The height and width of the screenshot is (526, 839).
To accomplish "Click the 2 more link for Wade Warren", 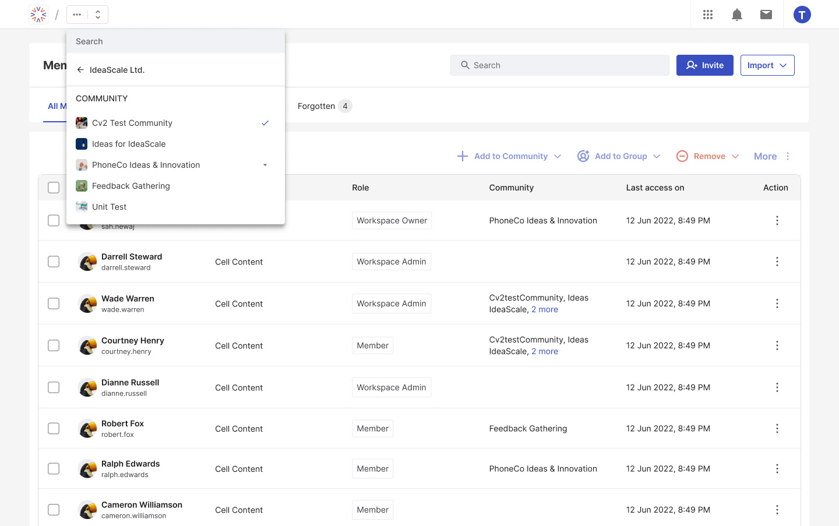I will coord(544,309).
